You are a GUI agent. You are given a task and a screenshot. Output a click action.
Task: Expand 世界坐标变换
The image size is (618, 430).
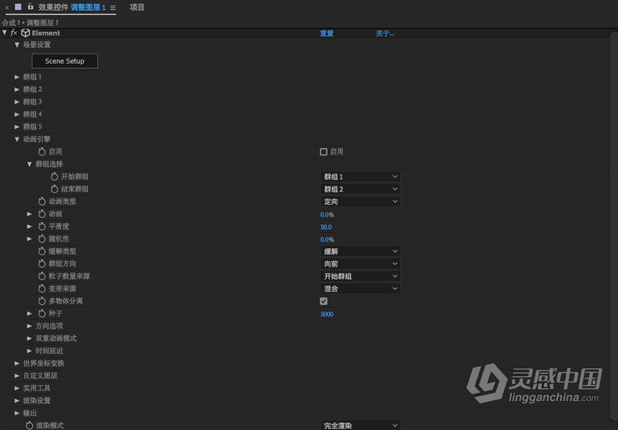click(17, 363)
